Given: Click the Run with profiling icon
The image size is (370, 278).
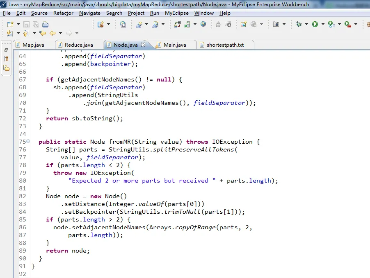Looking at the screenshot, I should pos(331,24).
